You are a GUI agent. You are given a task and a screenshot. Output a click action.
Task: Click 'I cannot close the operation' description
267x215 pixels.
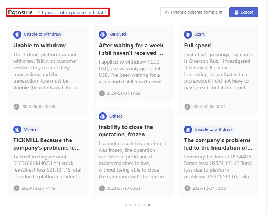tap(133, 160)
